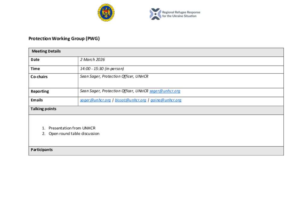Click the Talking points section header
Screen dimensions: 308x217
click(43, 109)
